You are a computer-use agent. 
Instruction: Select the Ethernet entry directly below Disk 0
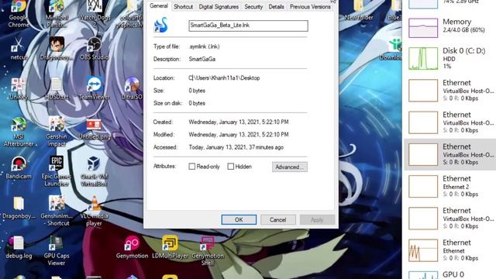[x=449, y=91]
